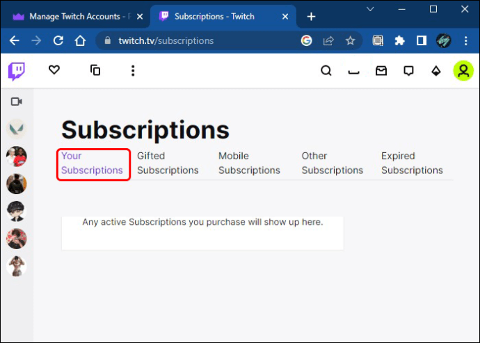This screenshot has width=480, height=343.
Task: Switch to Gifted Subscriptions tab
Action: point(168,163)
